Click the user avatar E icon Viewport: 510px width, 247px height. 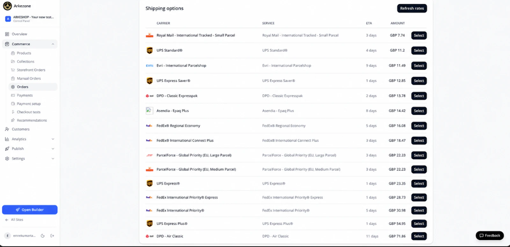coord(8,236)
